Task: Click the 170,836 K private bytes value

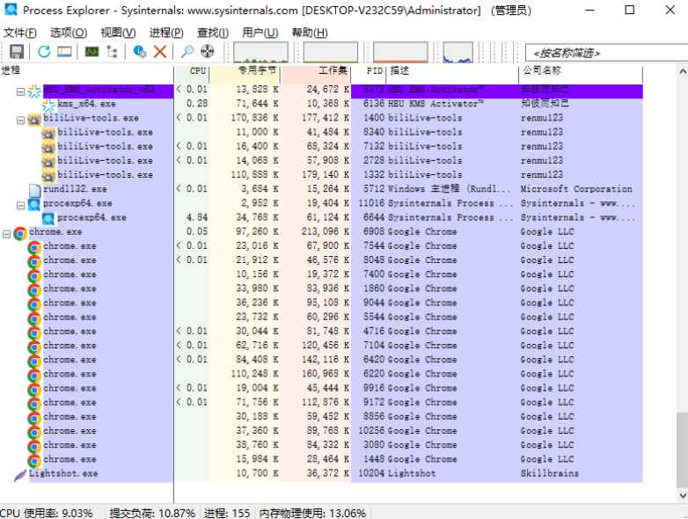Action: point(255,119)
